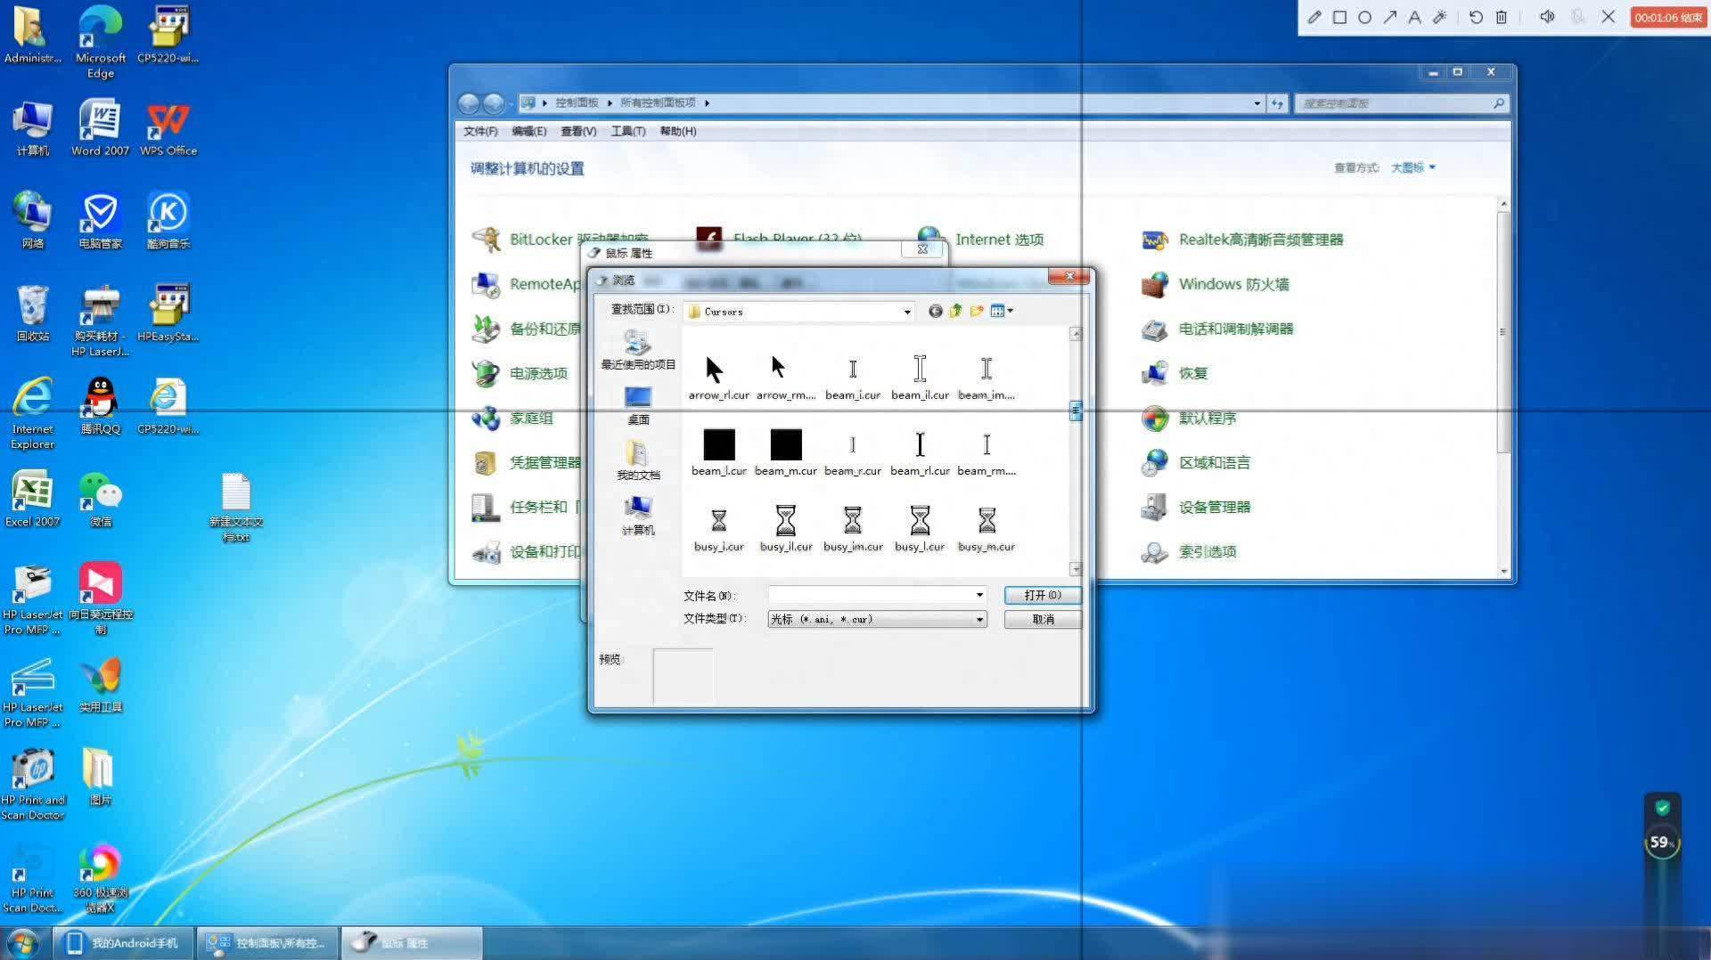Screen dimensions: 1711x960
Task: Mute the recording speaker sound
Action: [x=1547, y=17]
